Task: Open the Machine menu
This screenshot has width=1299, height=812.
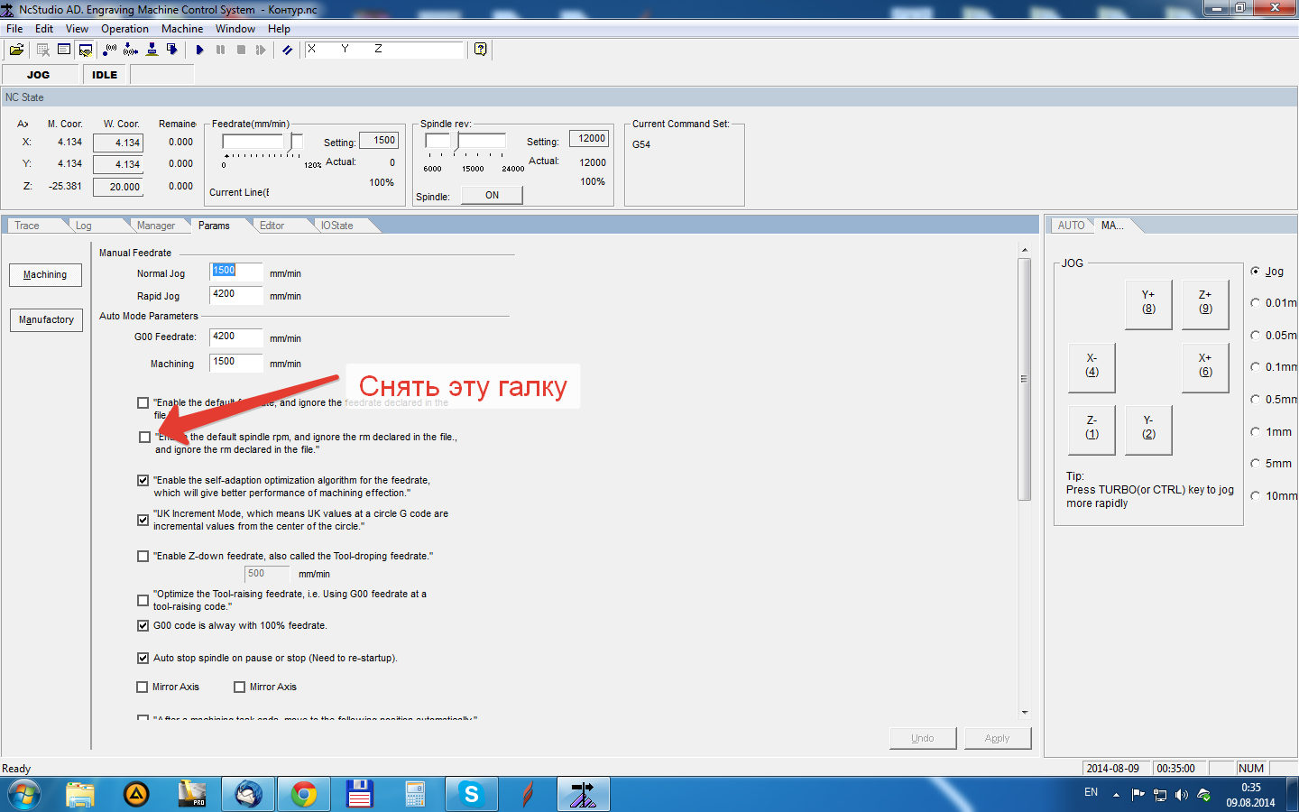Action: (x=182, y=29)
